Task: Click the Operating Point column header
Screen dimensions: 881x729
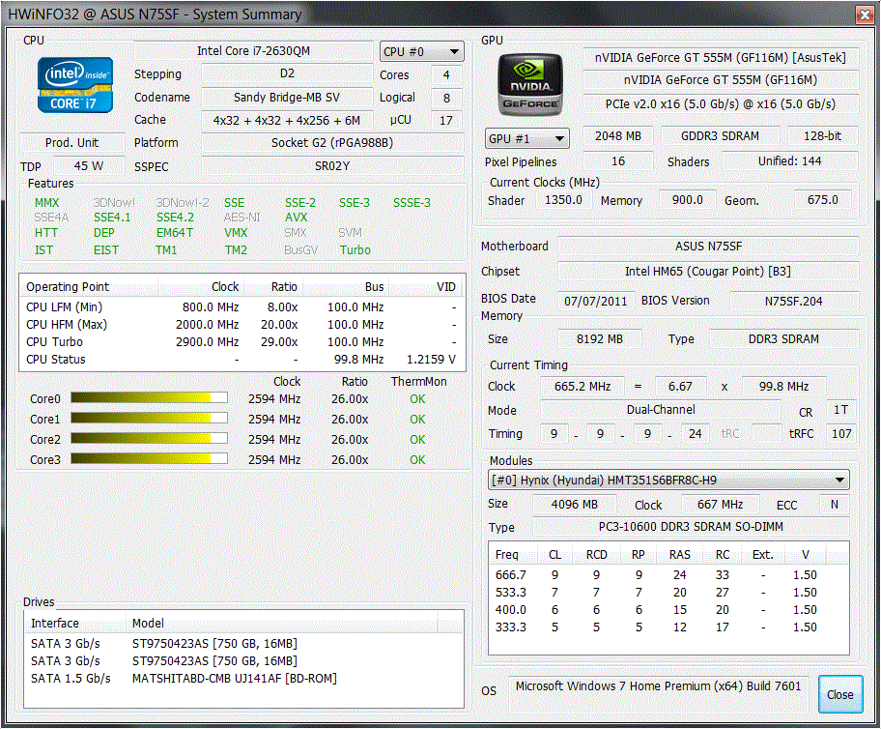Action: click(x=89, y=287)
